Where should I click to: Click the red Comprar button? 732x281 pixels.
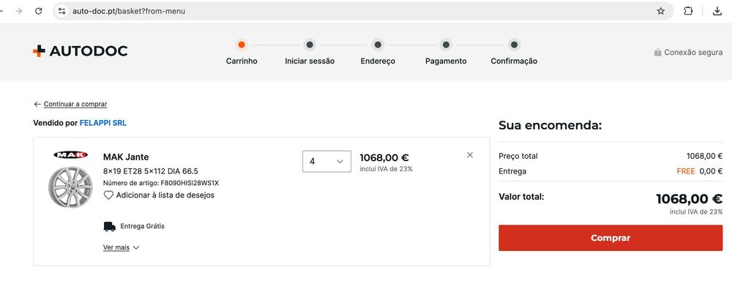(x=610, y=238)
